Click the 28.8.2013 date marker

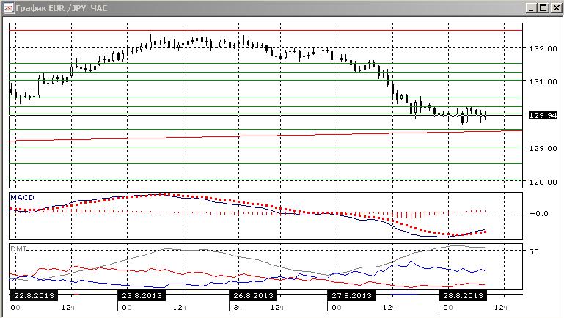click(463, 295)
